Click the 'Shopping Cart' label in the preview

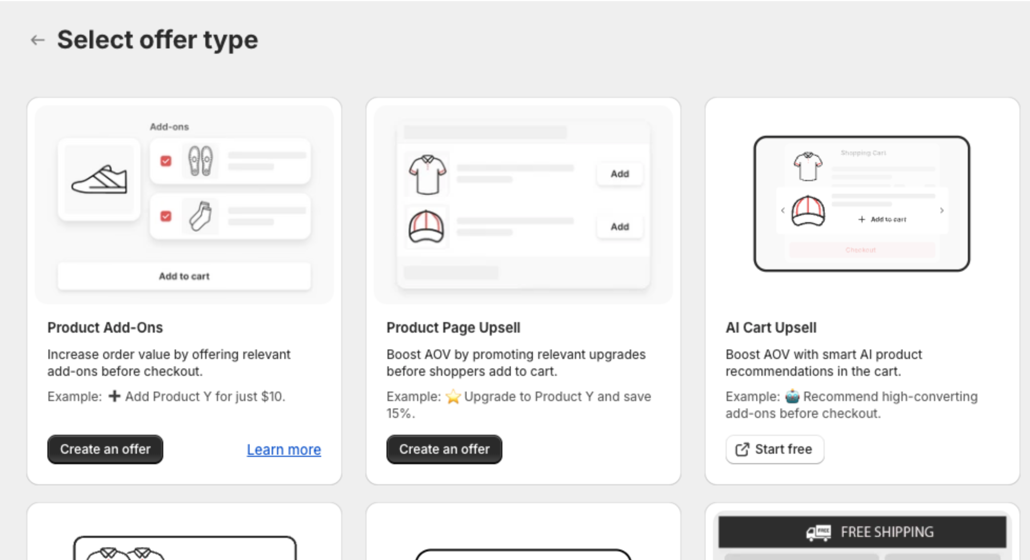pos(864,153)
